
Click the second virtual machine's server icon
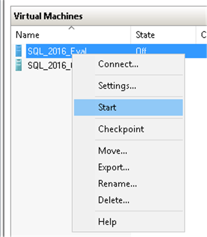click(18, 65)
